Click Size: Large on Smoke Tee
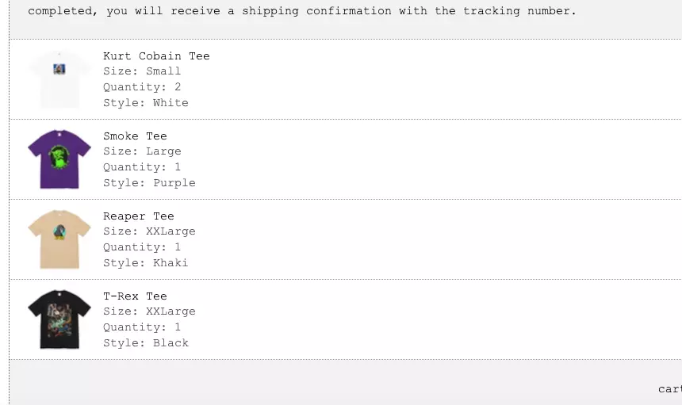Screen dimensions: 682x405 pos(142,151)
